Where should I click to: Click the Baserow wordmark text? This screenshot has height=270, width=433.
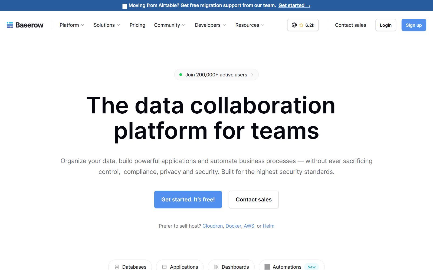29,25
